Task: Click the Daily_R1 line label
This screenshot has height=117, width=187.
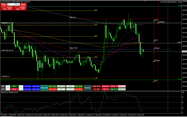Action: [x=73, y=17]
